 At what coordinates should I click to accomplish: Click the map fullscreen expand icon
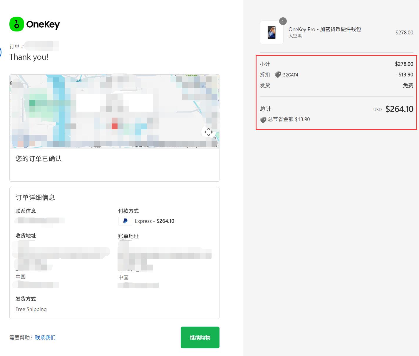(208, 132)
